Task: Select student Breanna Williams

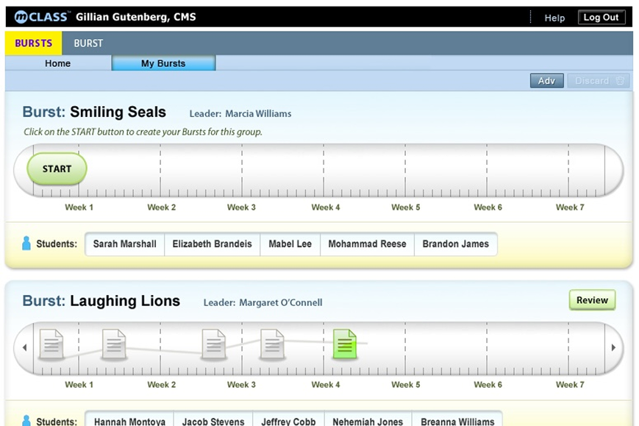Action: pos(457,420)
